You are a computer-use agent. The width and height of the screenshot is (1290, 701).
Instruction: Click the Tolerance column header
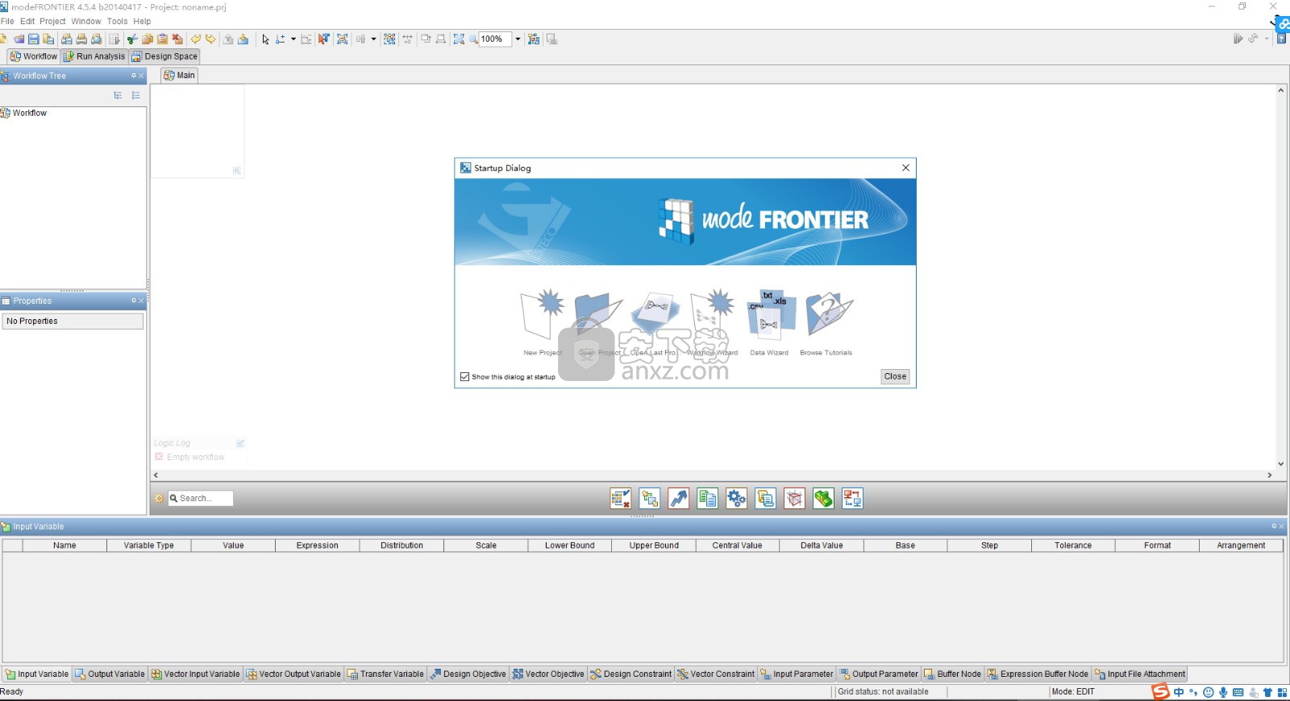coord(1073,545)
